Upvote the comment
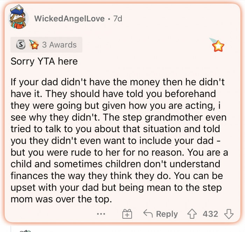 [192, 213]
